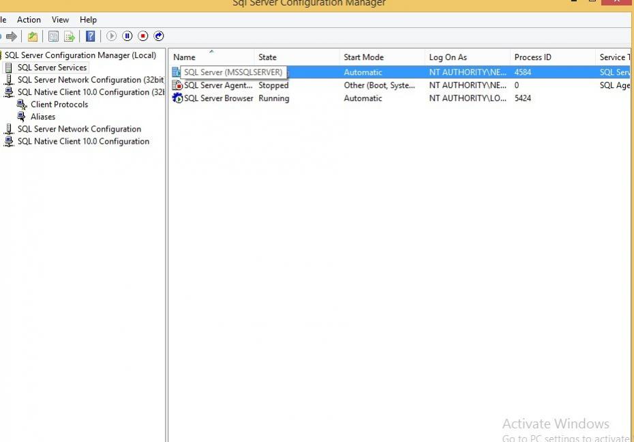Open the Help question mark icon
The height and width of the screenshot is (442, 634).
pos(91,36)
